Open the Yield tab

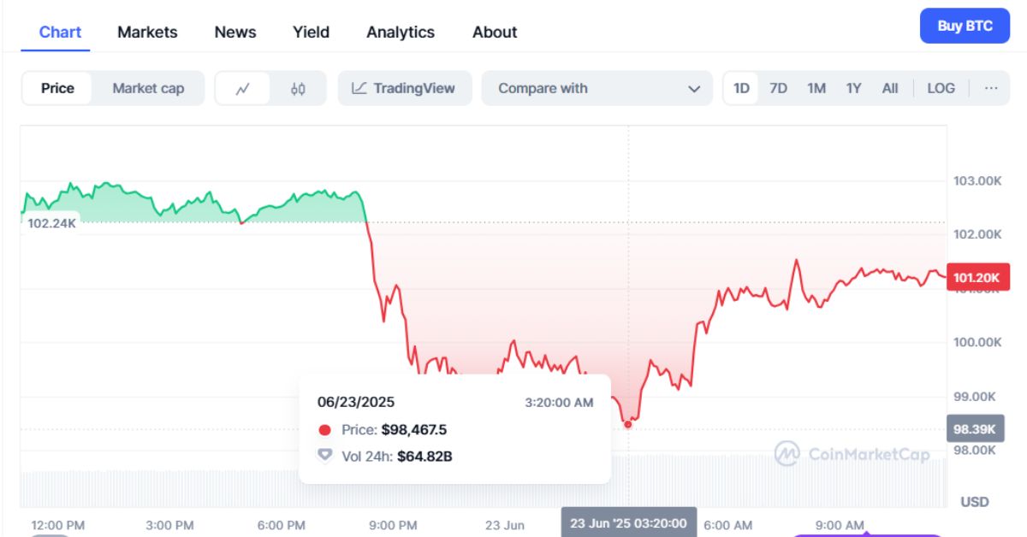pyautogui.click(x=311, y=32)
